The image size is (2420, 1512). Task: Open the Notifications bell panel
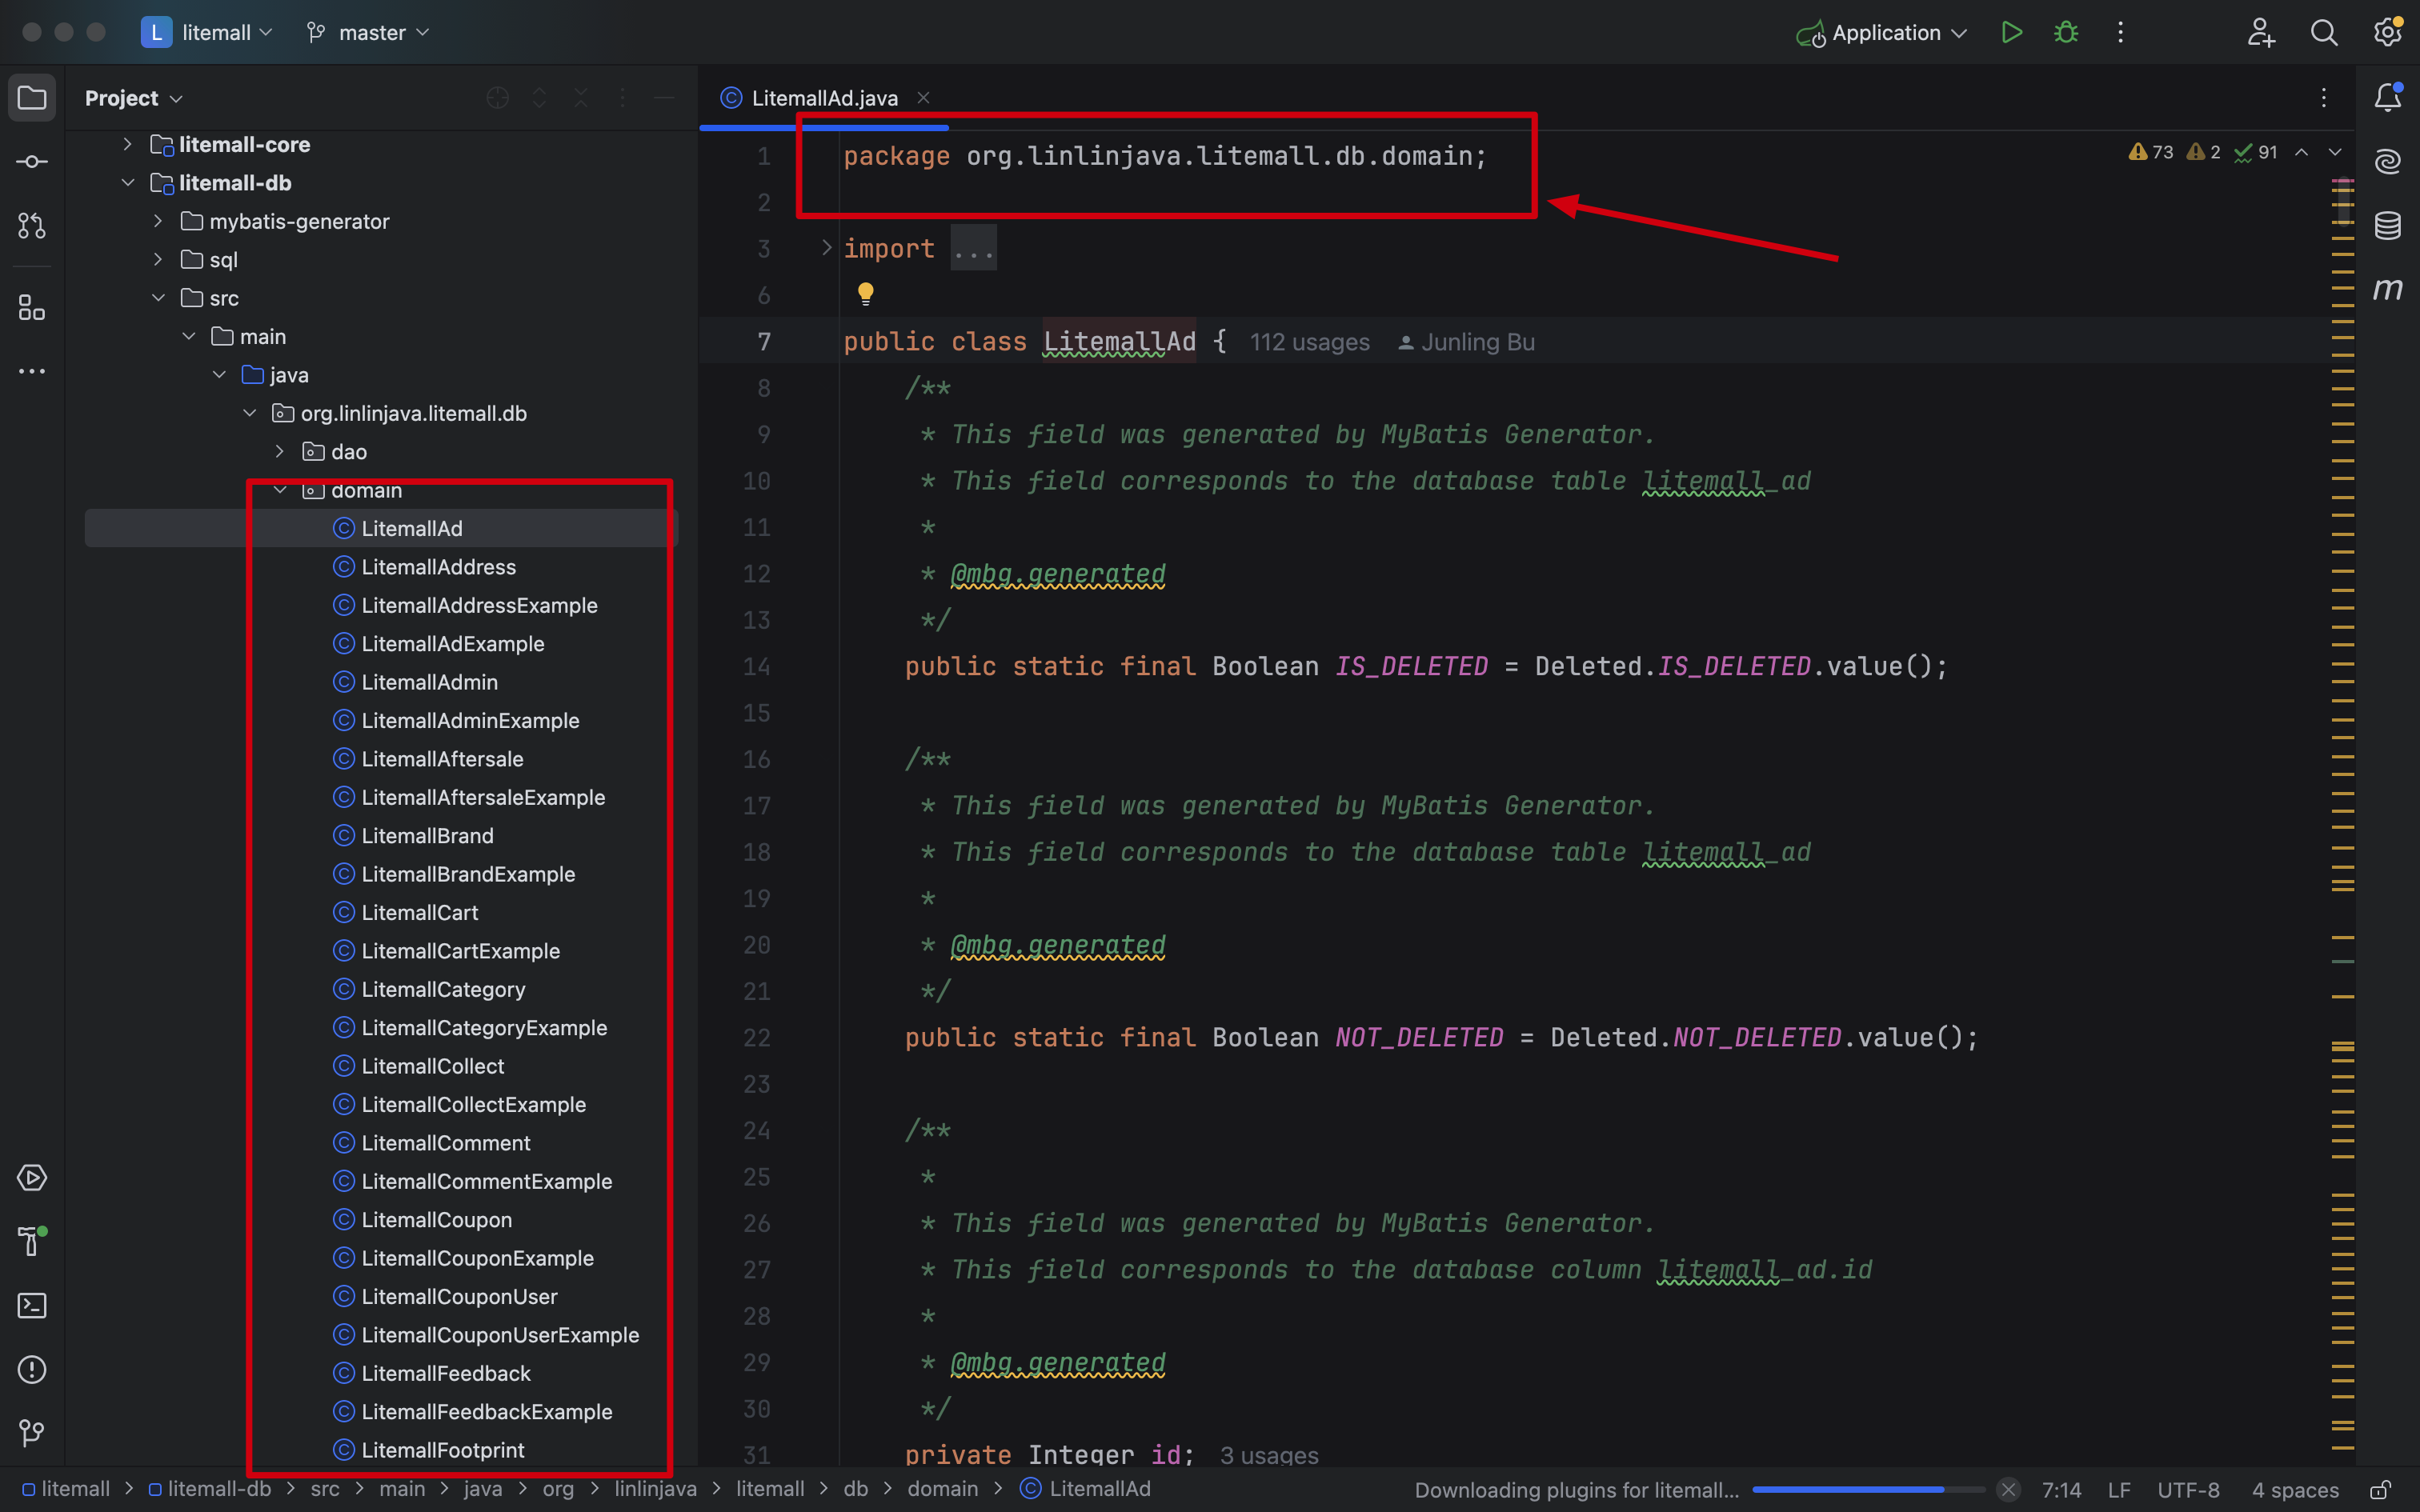(2387, 97)
